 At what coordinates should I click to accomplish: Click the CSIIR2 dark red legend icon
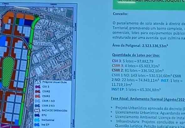point(38,91)
